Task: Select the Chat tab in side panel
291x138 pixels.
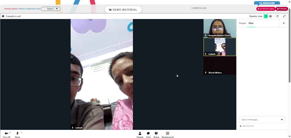Action: 251,23
